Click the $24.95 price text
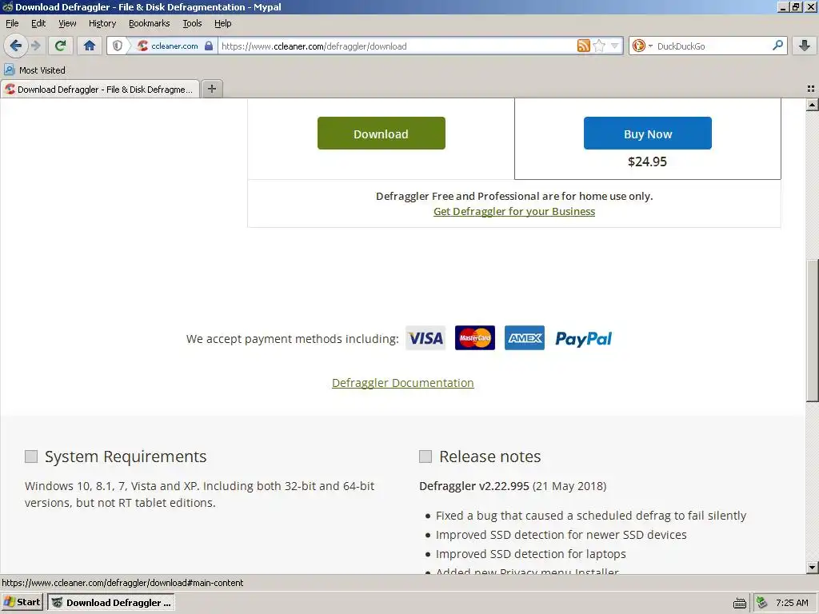 (647, 161)
